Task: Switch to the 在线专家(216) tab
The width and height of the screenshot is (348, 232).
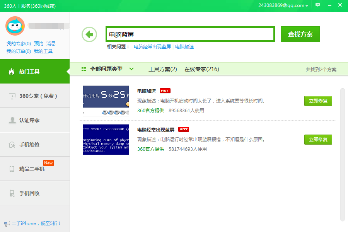Action: [201, 69]
